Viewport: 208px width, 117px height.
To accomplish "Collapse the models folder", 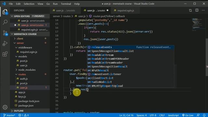I will pos(30,56).
